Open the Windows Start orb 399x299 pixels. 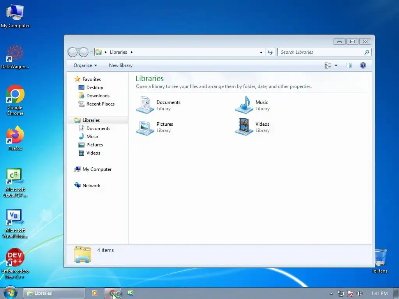pyautogui.click(x=10, y=293)
